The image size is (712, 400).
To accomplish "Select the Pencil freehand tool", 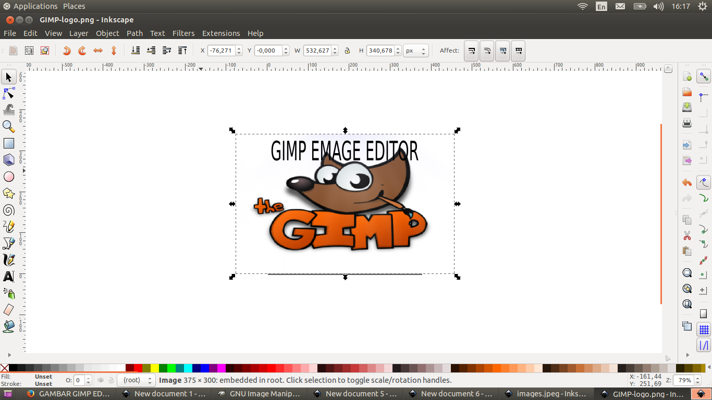I will pyautogui.click(x=9, y=227).
